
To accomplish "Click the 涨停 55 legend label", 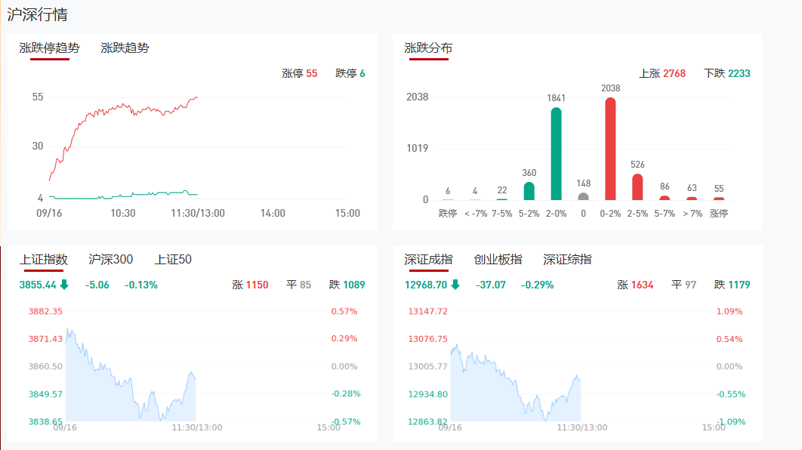I will 299,73.
